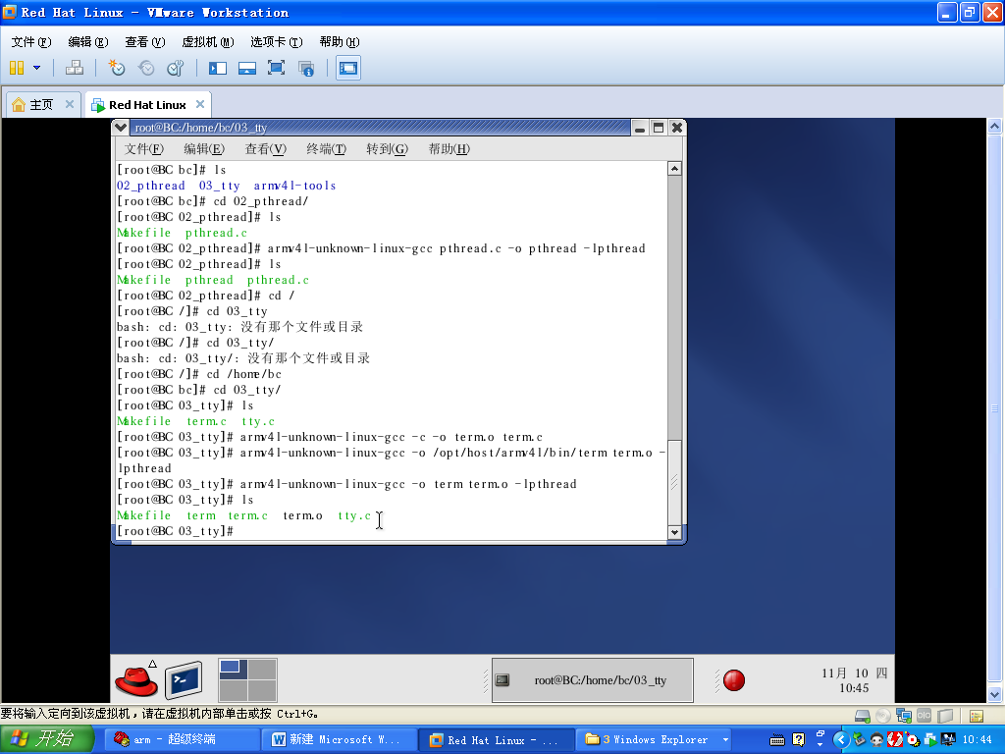
Task: Maximize the terminal window
Action: pyautogui.click(x=659, y=128)
